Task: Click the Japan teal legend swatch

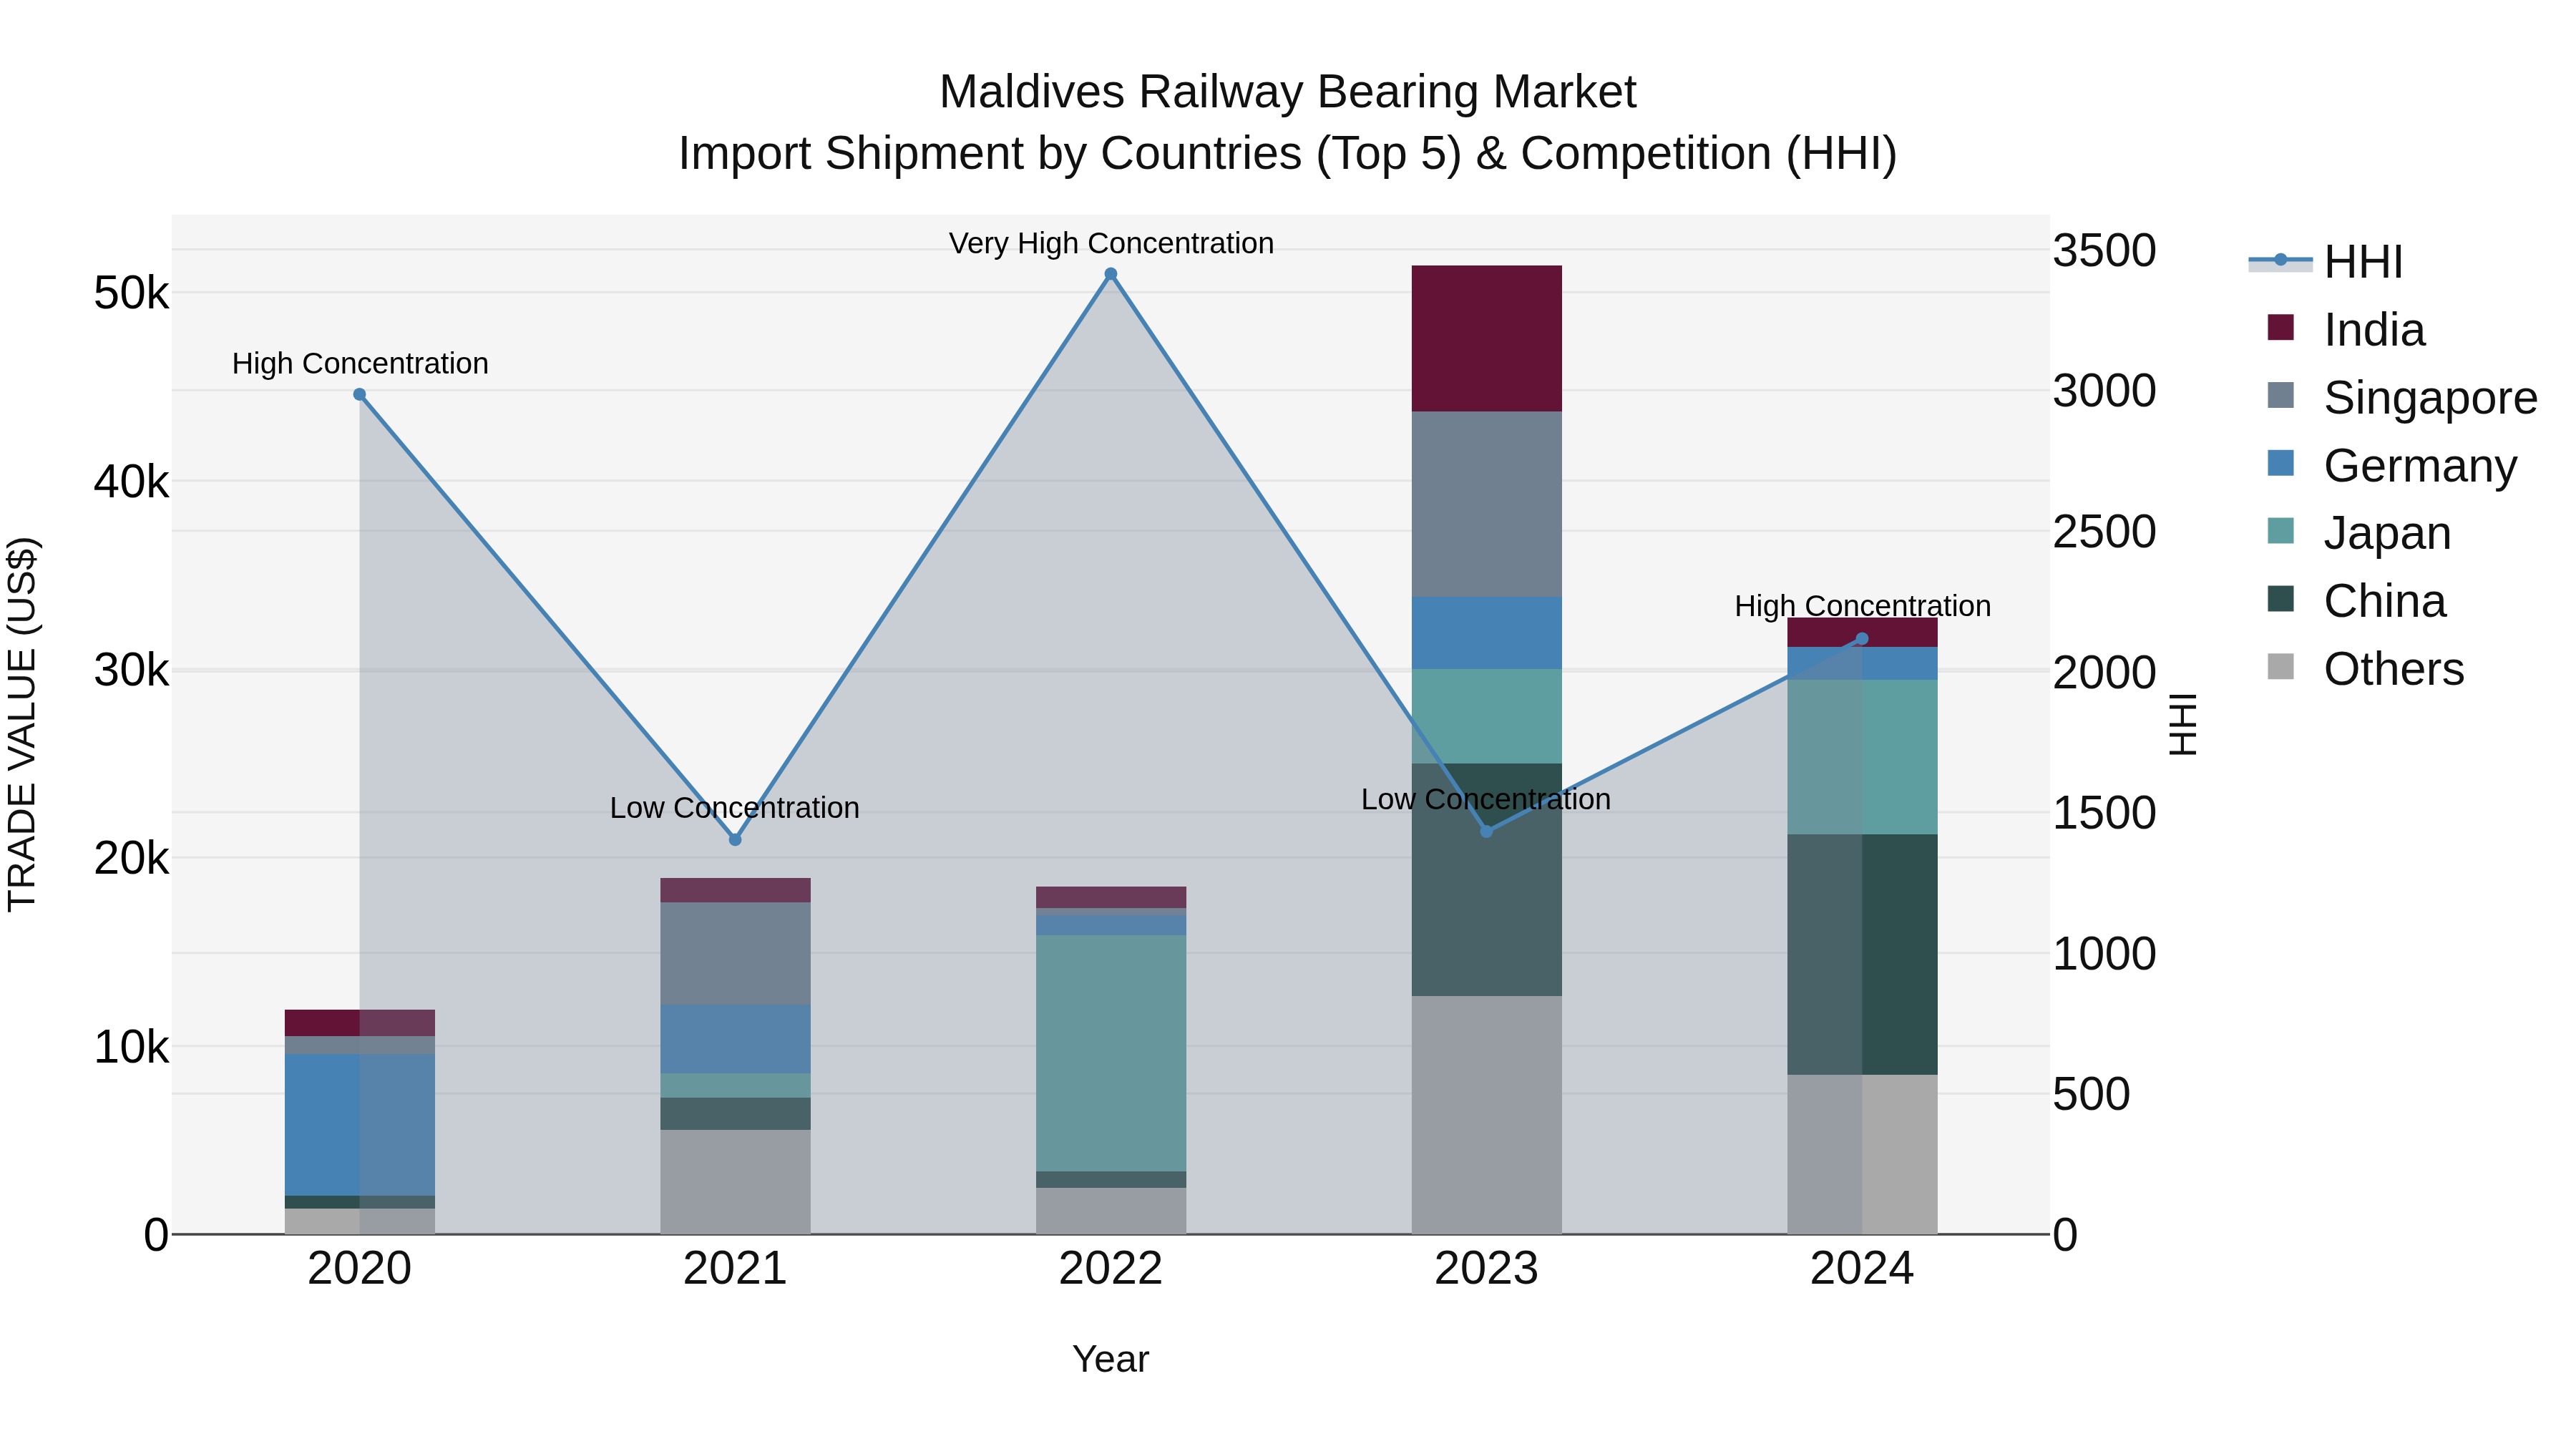Action: pyautogui.click(x=2281, y=532)
